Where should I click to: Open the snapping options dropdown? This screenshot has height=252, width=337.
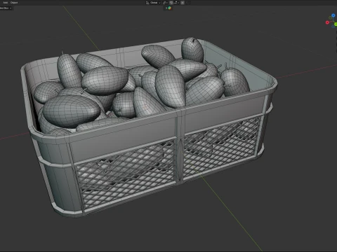click(x=176, y=3)
